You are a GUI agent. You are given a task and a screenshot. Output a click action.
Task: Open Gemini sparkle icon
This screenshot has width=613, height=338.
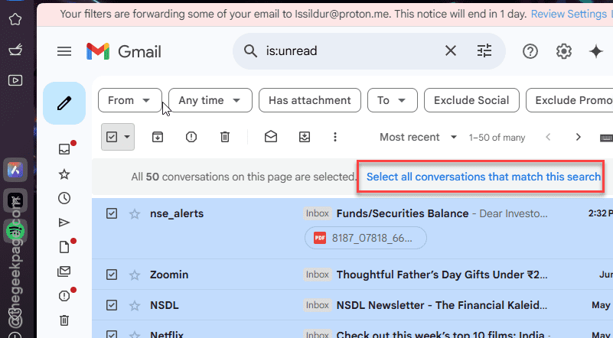click(x=596, y=51)
